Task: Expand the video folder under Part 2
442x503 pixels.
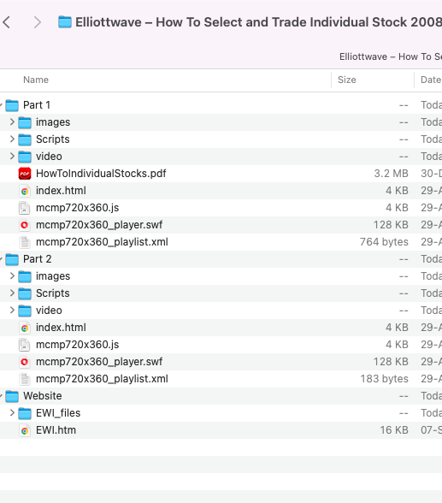Action: tap(12, 311)
